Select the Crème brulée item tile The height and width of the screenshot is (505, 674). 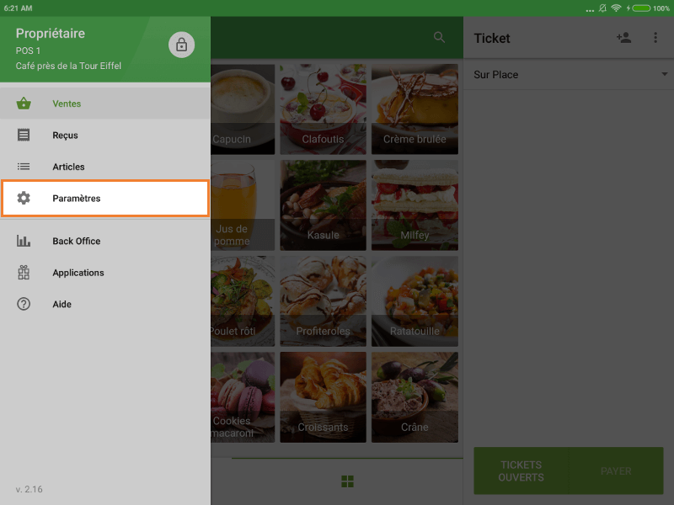coord(415,109)
